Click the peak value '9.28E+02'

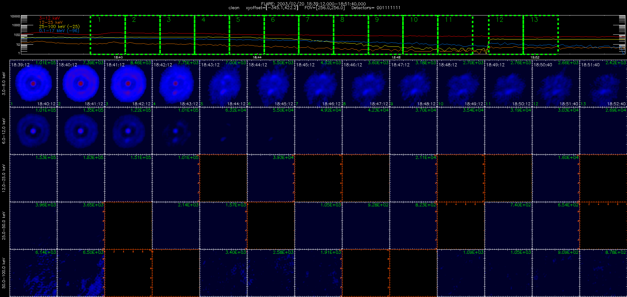click(x=378, y=205)
